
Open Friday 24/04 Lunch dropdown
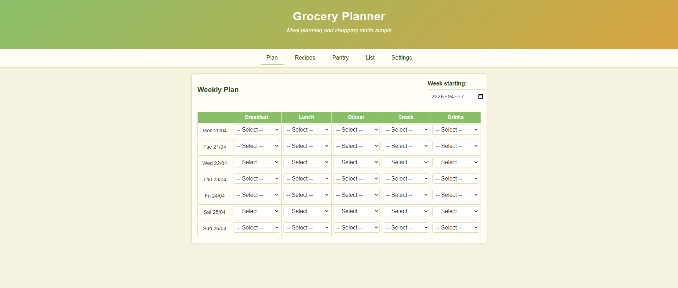tap(307, 195)
